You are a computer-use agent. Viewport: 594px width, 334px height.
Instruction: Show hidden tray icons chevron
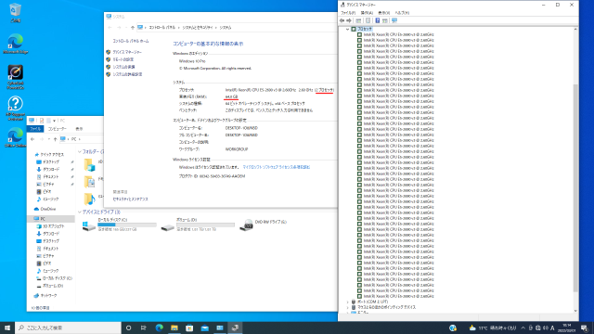[x=523, y=328]
